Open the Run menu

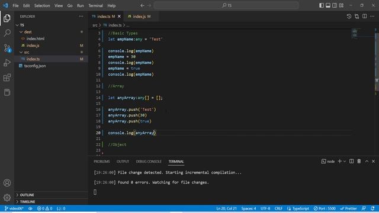coord(81,5)
